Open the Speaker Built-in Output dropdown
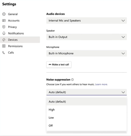Image resolution: width=131 pixels, height=136 pixels. [86, 37]
